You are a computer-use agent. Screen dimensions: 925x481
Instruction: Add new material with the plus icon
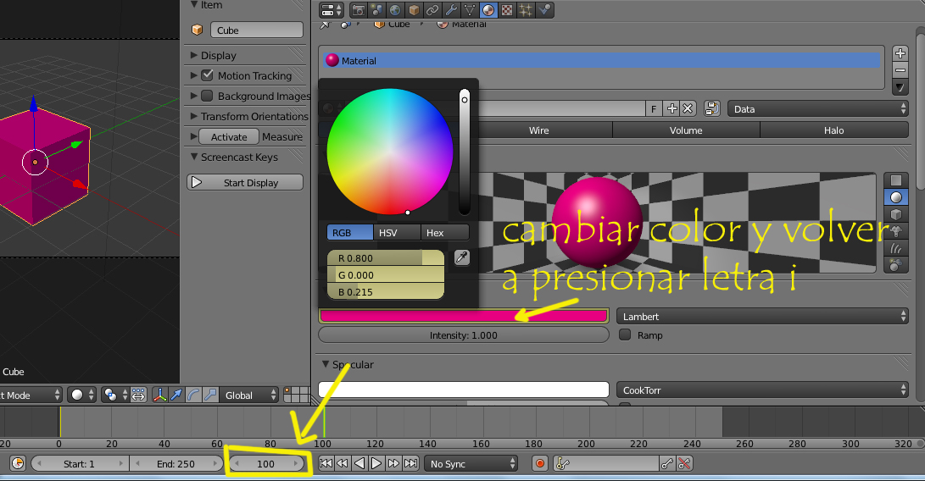[x=672, y=108]
